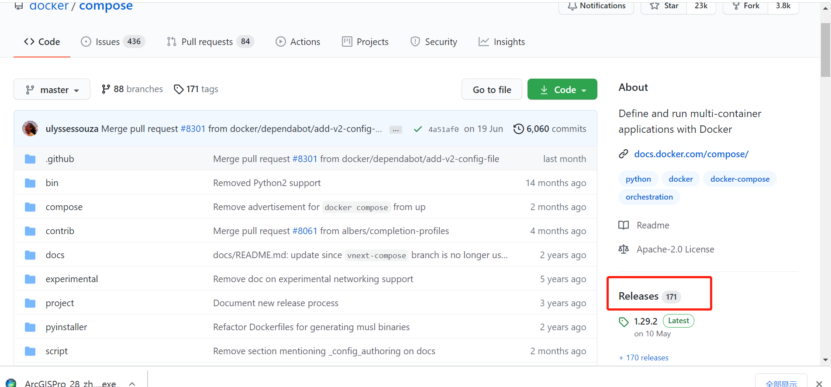Click folder icon next to compose
Image resolution: width=831 pixels, height=387 pixels.
[x=30, y=207]
